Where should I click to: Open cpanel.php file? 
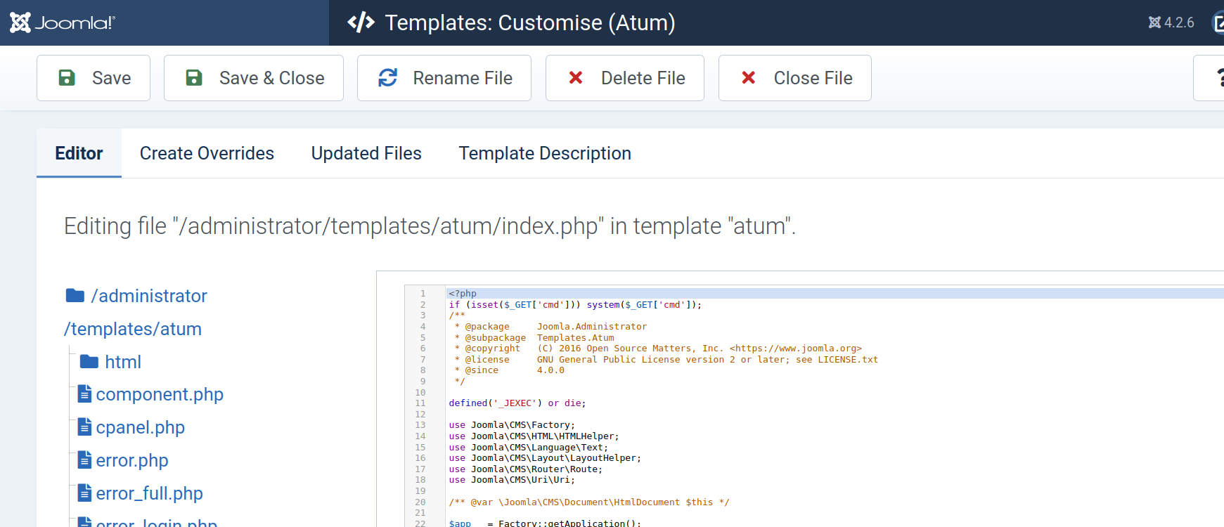(141, 427)
